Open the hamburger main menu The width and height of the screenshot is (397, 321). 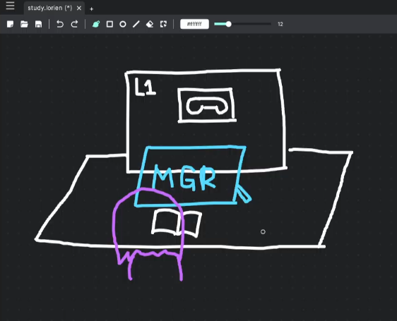point(10,6)
